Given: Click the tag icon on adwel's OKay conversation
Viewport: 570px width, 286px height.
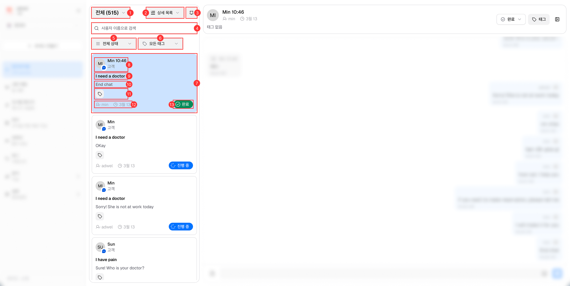Looking at the screenshot, I should coord(100,155).
